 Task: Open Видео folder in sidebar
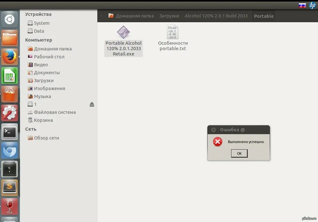click(x=38, y=64)
